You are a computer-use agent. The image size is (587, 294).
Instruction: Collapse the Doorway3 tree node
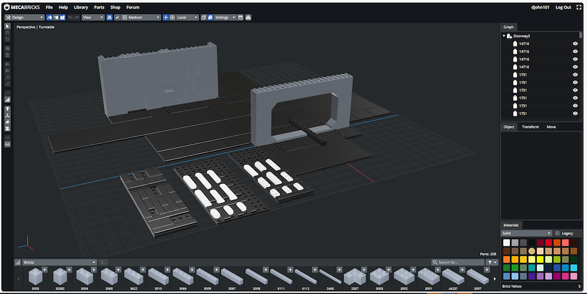[504, 36]
